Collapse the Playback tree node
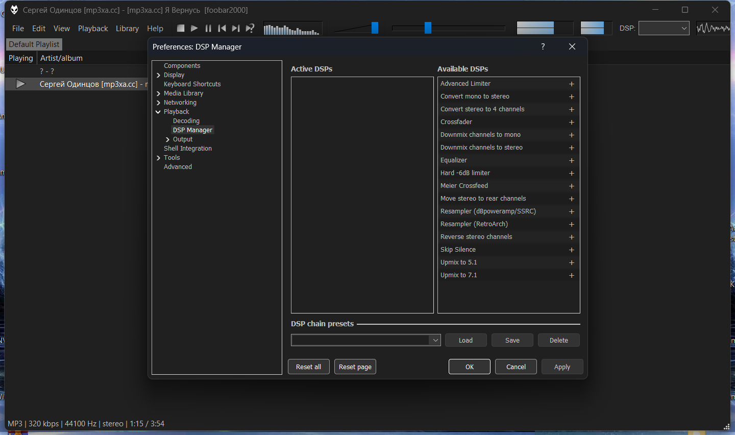This screenshot has height=435, width=735. (158, 112)
